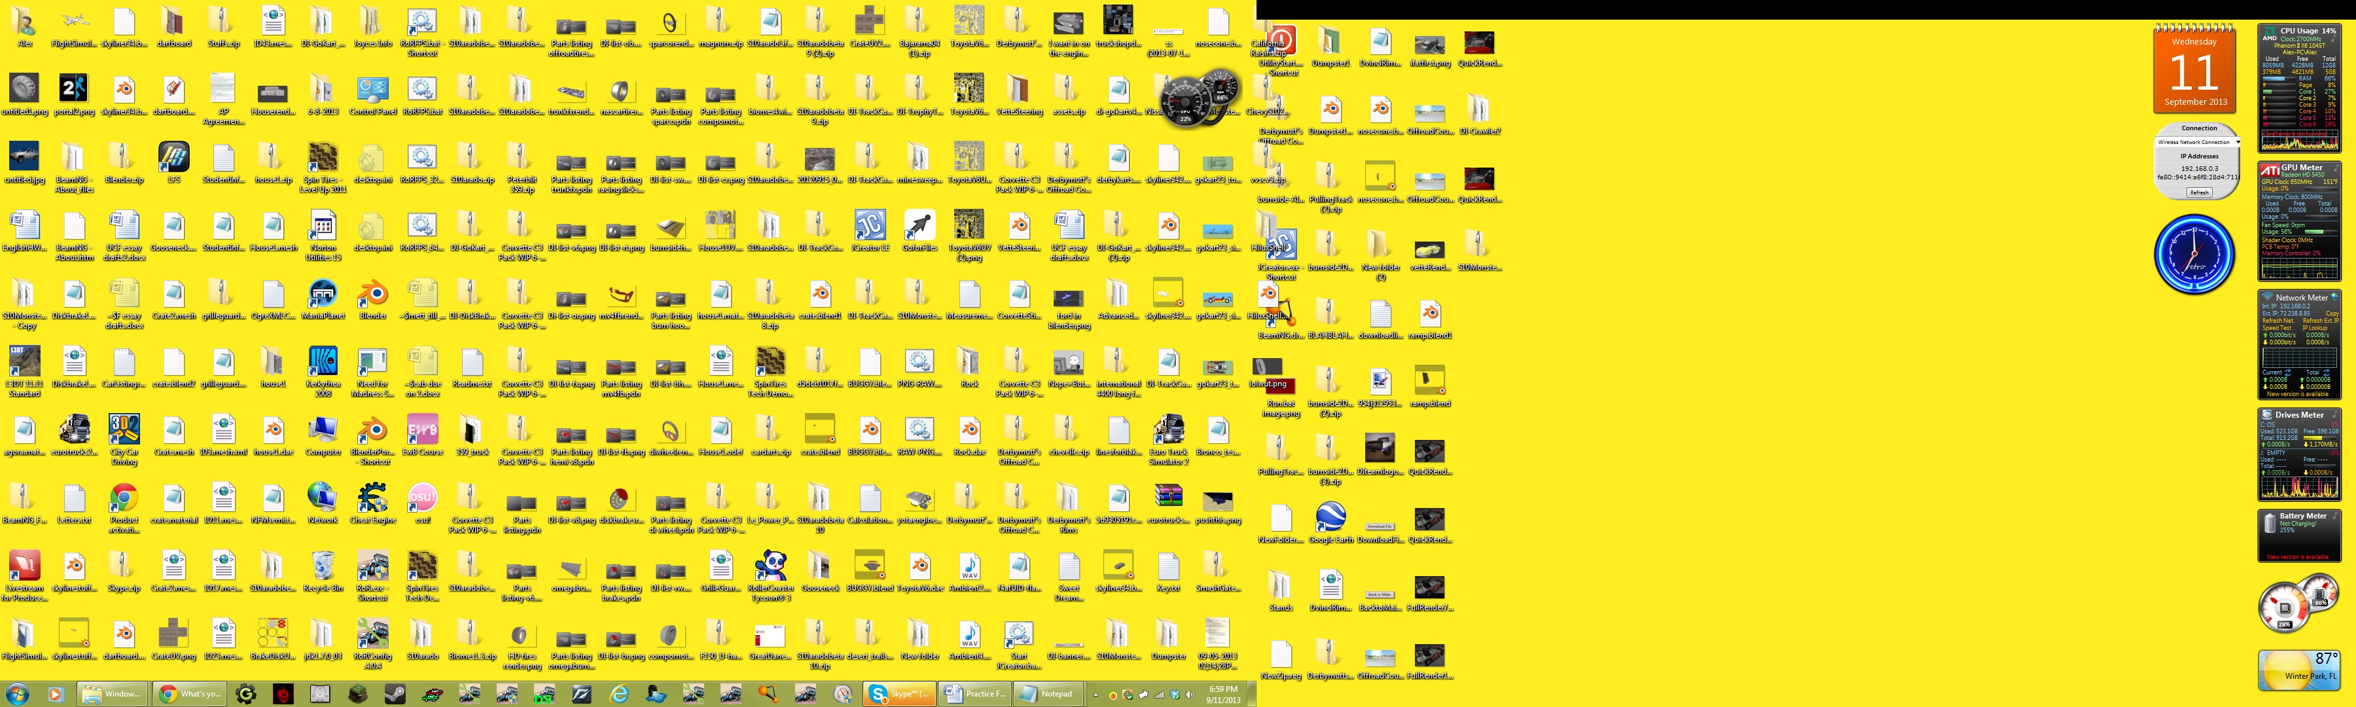Click the volume speaker tray icon
Viewport: 2356px width, 707px height.
tap(1190, 695)
